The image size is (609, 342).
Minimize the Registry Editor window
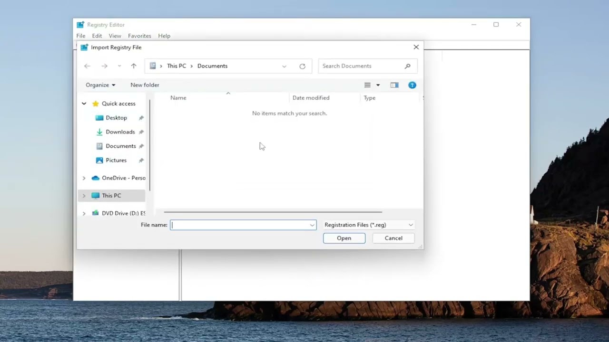coord(474,25)
